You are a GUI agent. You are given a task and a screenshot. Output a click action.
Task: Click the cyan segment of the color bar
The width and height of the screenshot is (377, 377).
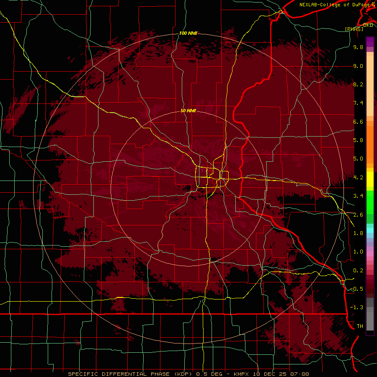pos(370,230)
